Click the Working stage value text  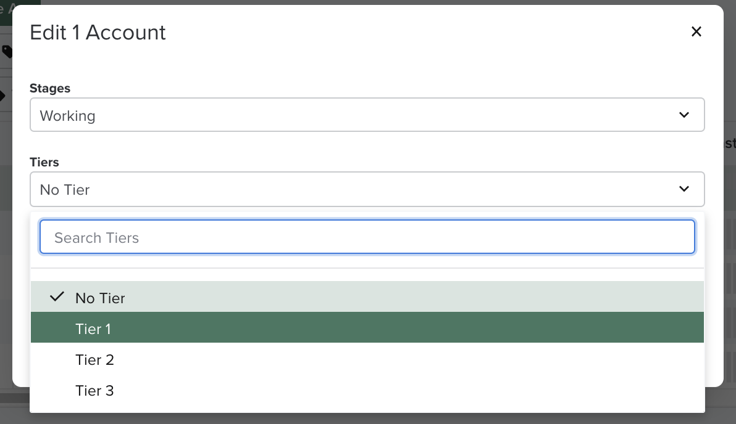68,115
